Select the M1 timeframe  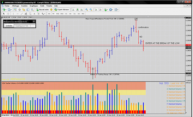pos(49,14)
